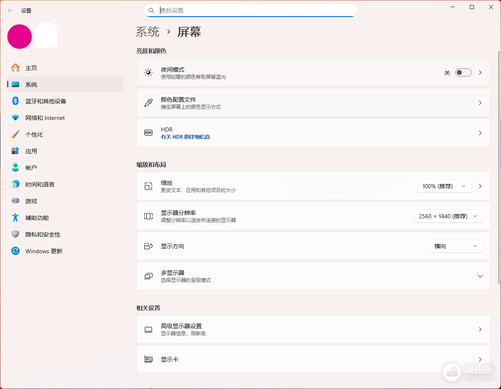501x389 pixels.
Task: Click the 有关 HDR 的详细信息 link
Action: [185, 137]
